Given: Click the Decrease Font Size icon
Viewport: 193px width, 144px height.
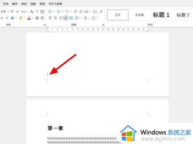Looking at the screenshot, I should tap(18, 12).
